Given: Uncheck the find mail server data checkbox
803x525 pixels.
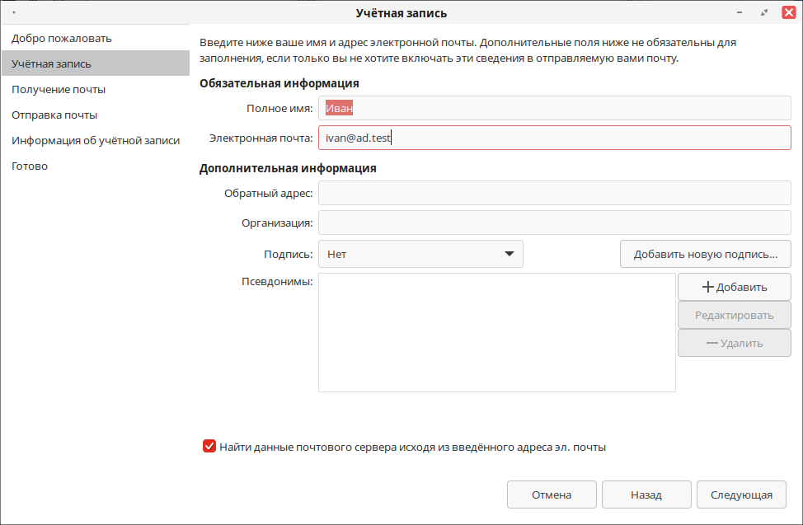Looking at the screenshot, I should [x=209, y=446].
